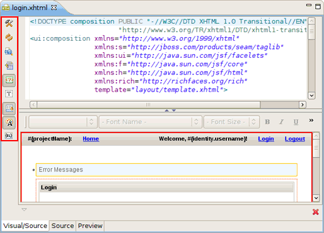Viewport: 324px width, 233px height.
Task: Open the paragraph style dropdown
Action: coord(63,122)
